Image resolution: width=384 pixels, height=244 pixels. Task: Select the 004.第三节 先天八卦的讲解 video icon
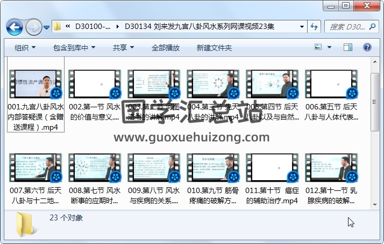point(213,84)
